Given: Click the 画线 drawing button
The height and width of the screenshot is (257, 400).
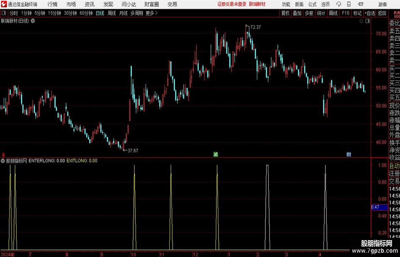Looking at the screenshot, I should [x=333, y=13].
